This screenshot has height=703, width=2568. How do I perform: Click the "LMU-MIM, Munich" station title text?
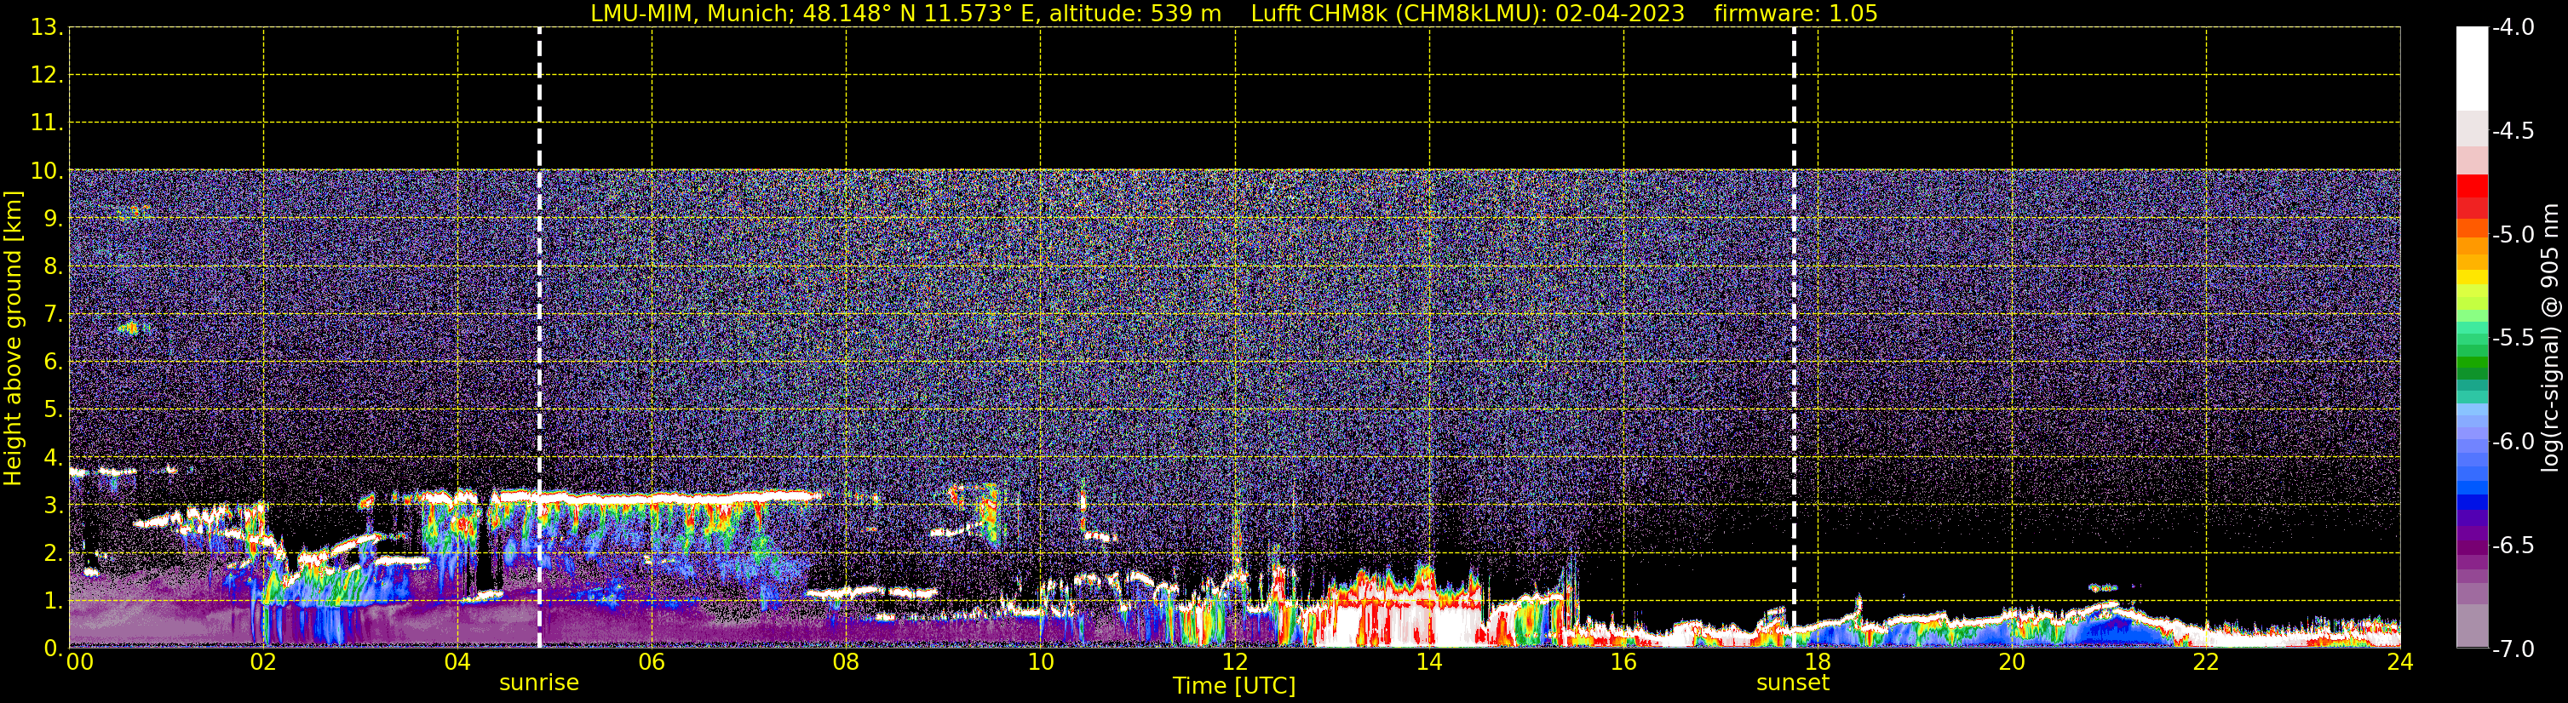tap(692, 14)
